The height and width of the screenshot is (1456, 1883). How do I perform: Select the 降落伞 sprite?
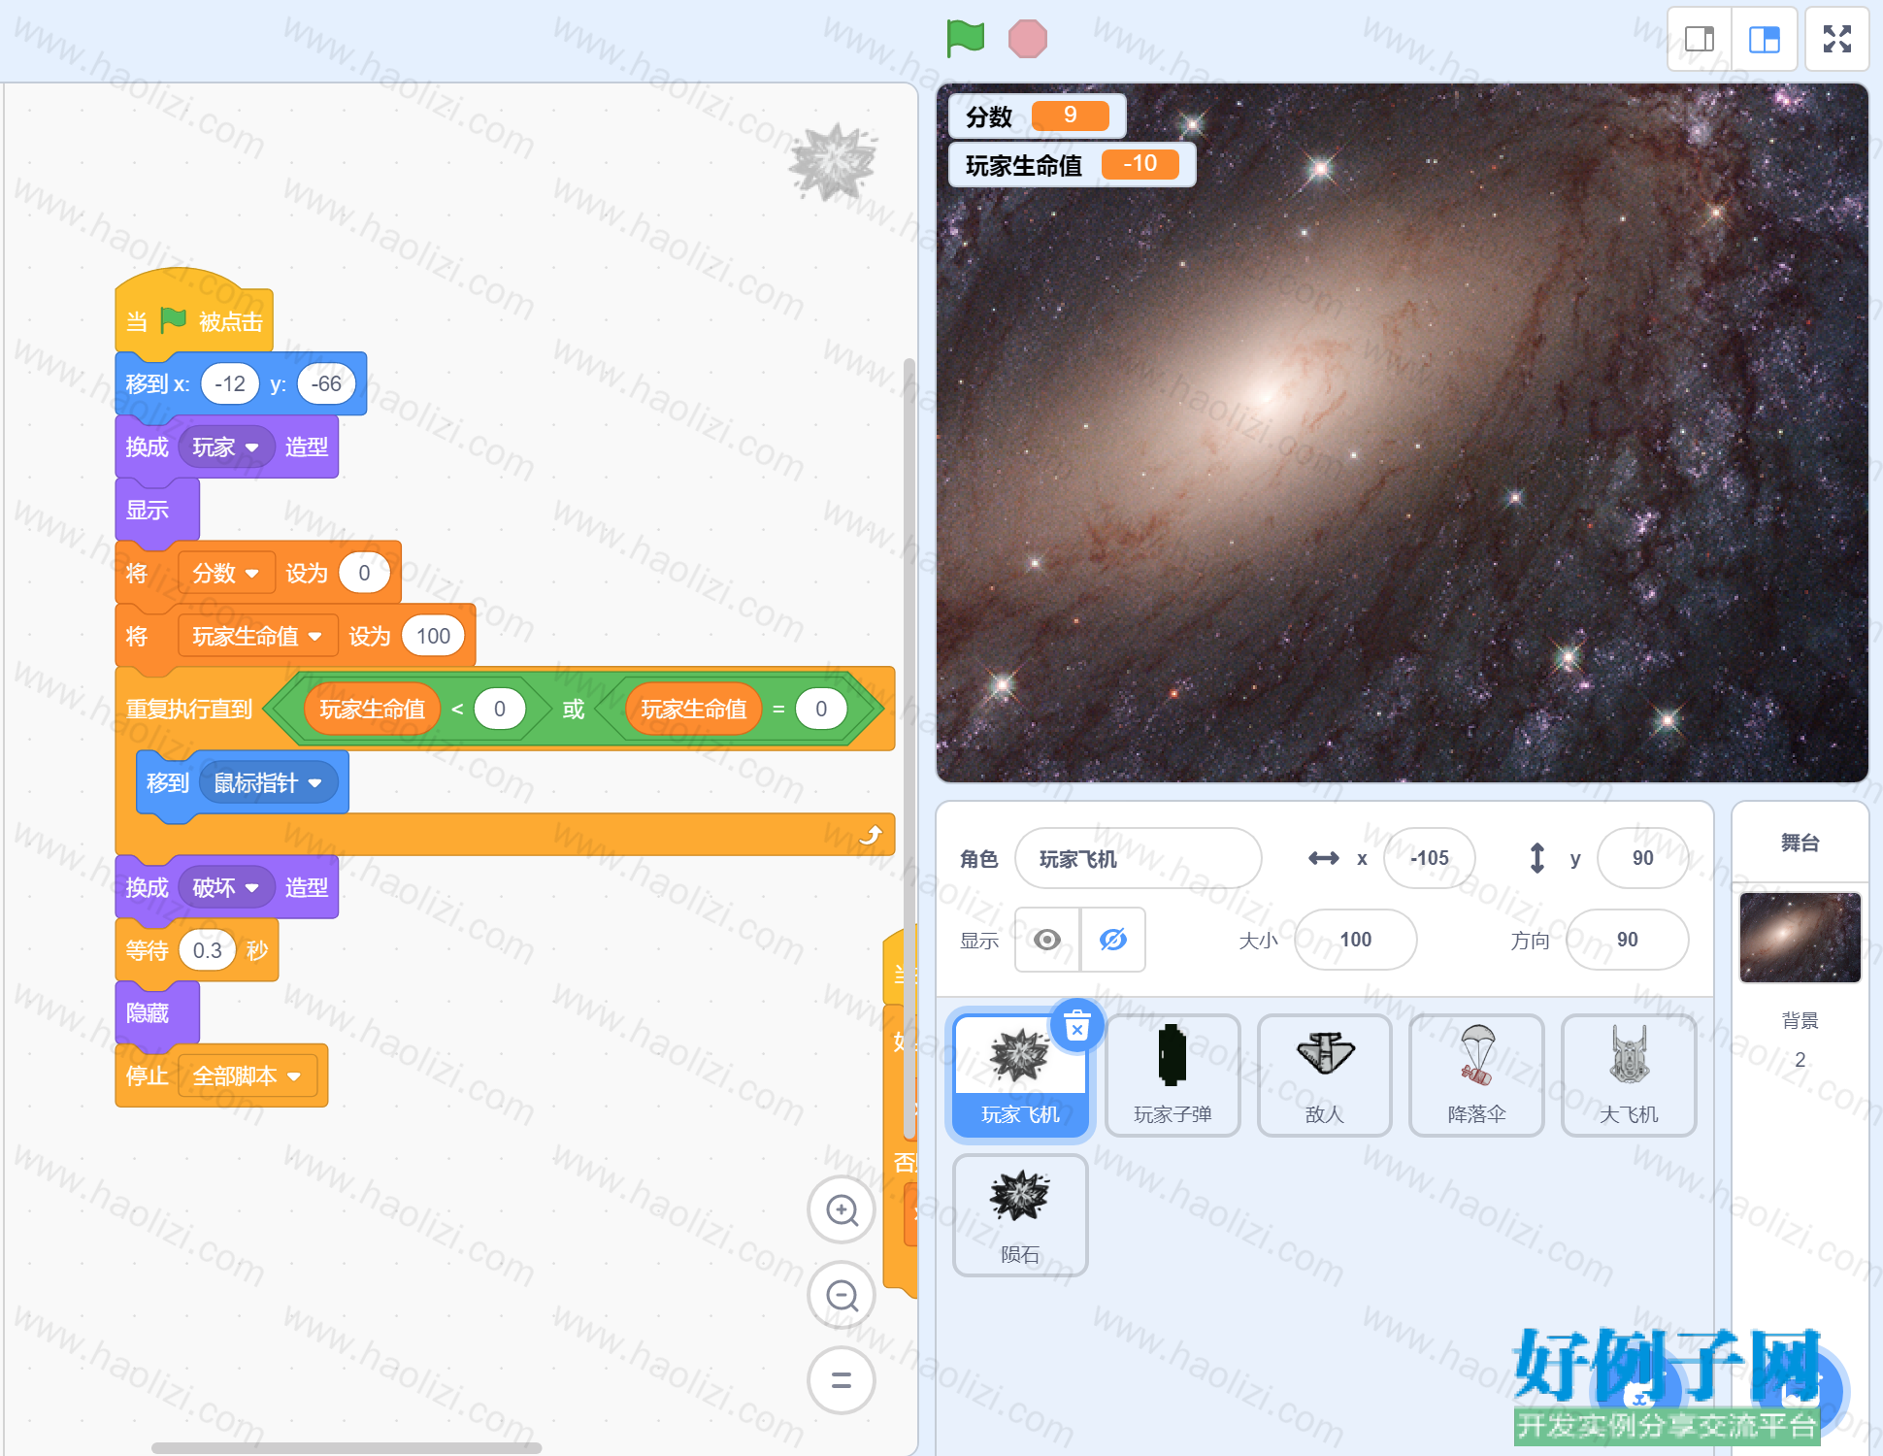(x=1476, y=1075)
